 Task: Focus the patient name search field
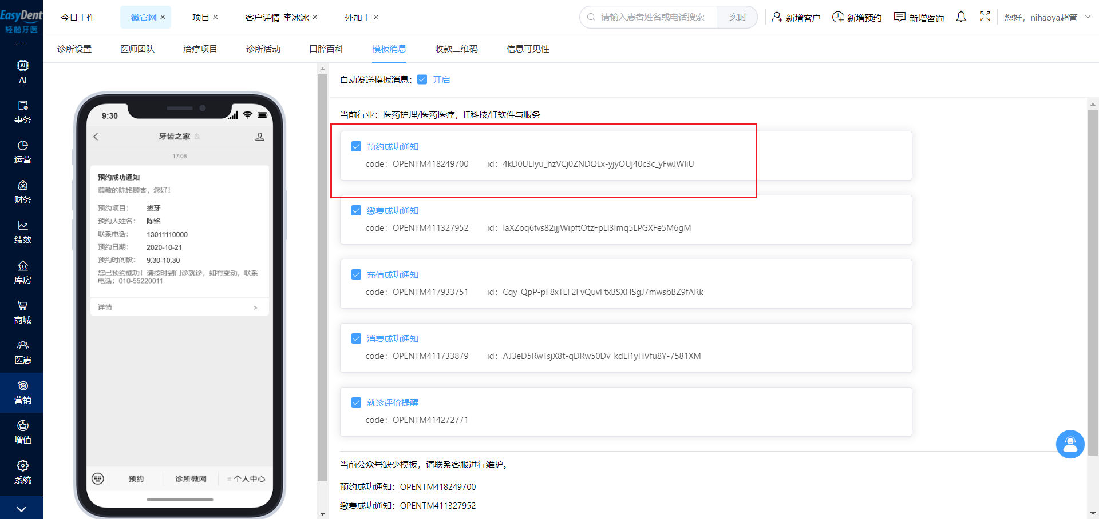tap(653, 17)
